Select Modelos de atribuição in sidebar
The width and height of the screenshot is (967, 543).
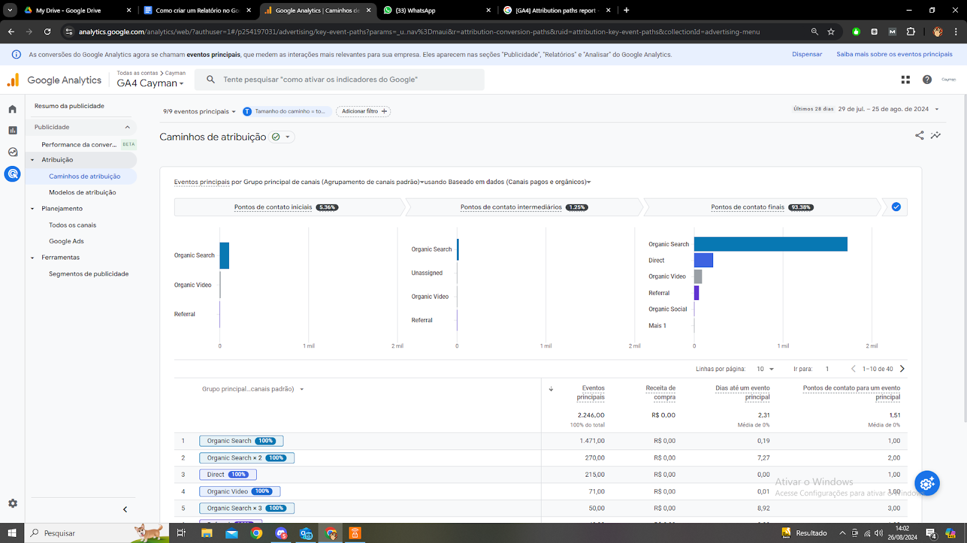[x=82, y=192]
